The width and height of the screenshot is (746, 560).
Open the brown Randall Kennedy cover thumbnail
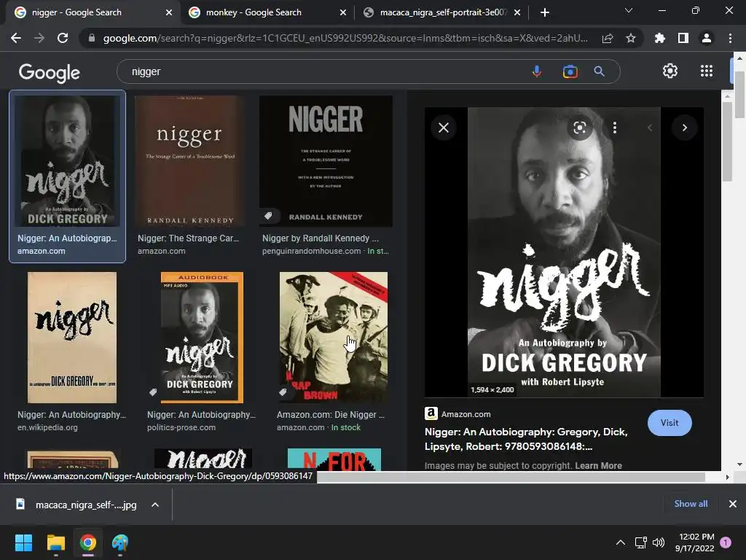click(x=190, y=161)
